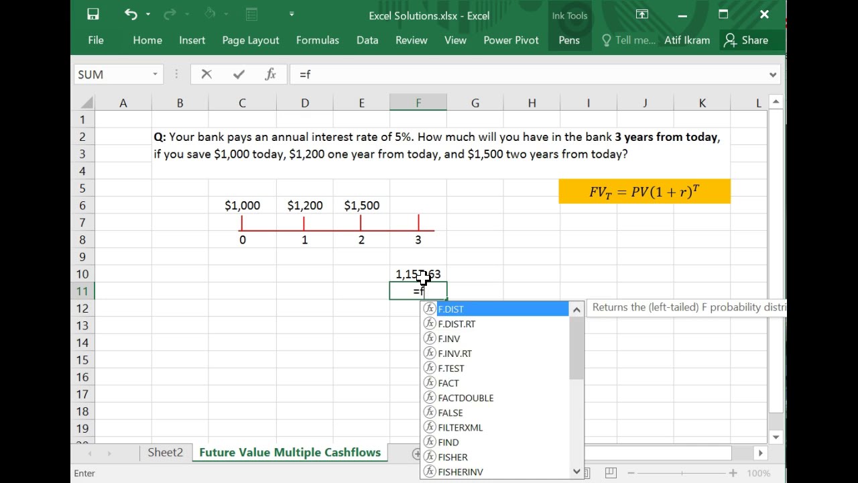Viewport: 858px width, 483px height.
Task: Choose F.DIST from the autocomplete list
Action: pos(495,309)
